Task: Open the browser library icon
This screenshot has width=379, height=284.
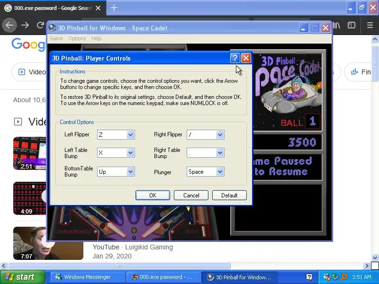Action: 336,25
